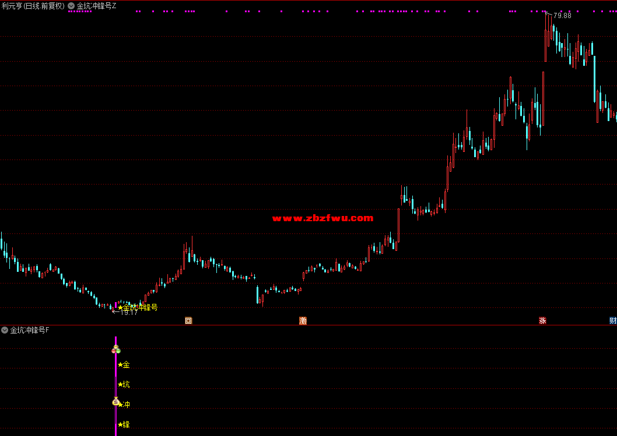Expand the 金坑冲锋号Z indicator dropdown arrow

pyautogui.click(x=71, y=6)
